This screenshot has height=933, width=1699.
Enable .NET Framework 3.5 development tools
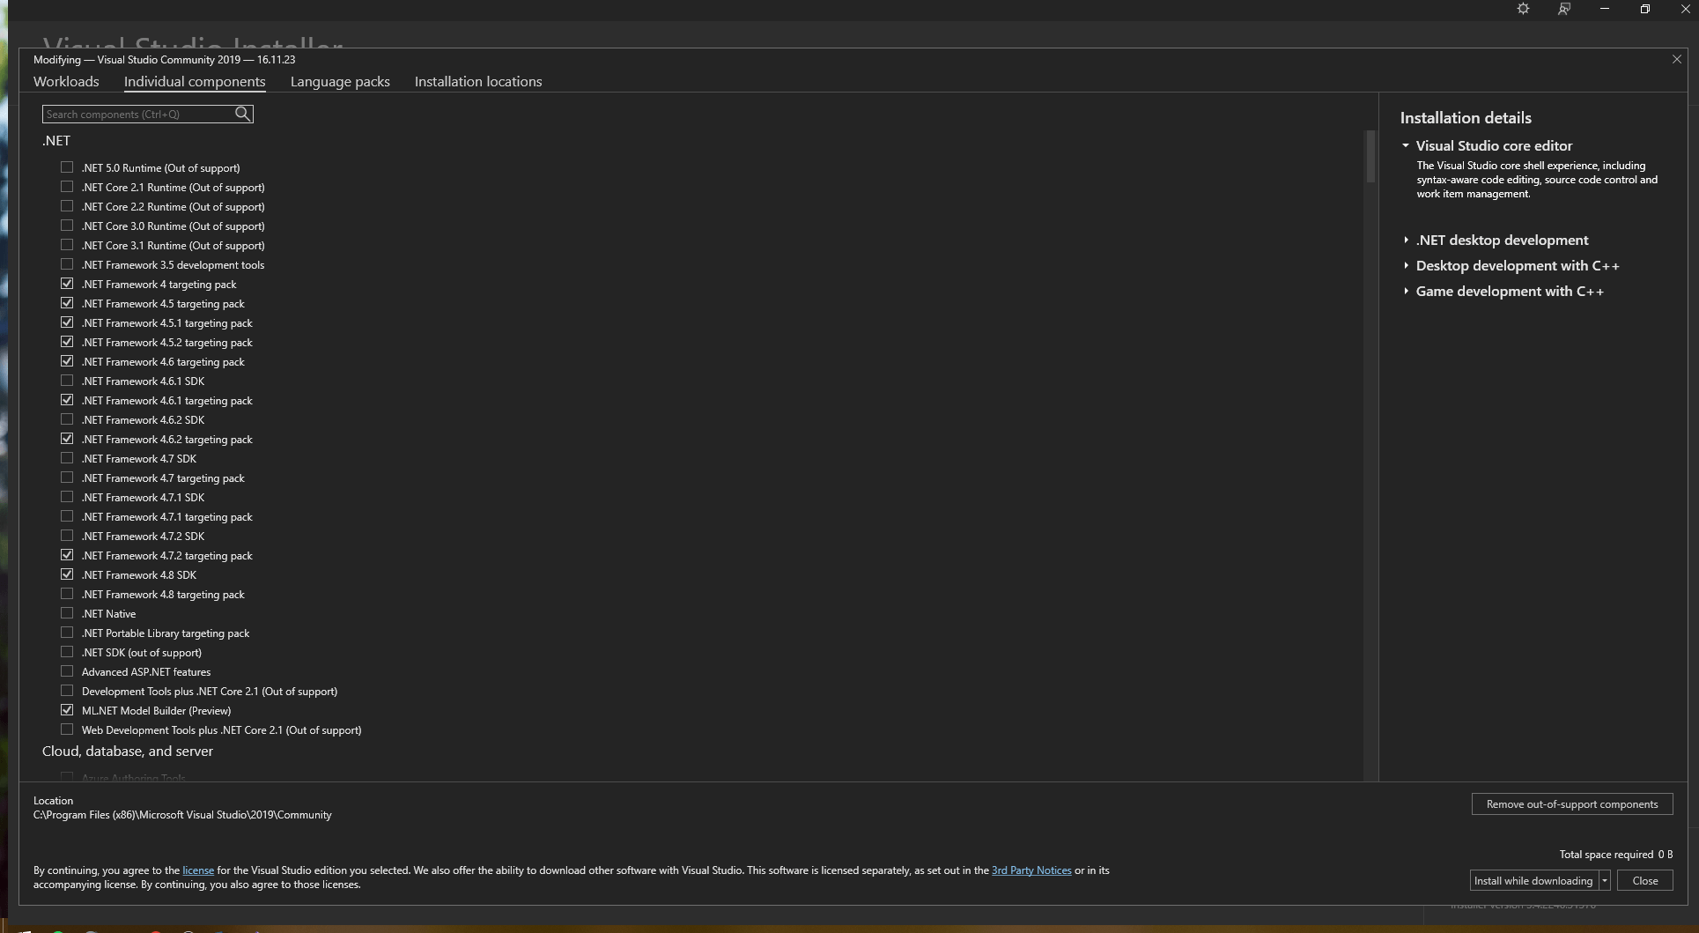tap(67, 264)
